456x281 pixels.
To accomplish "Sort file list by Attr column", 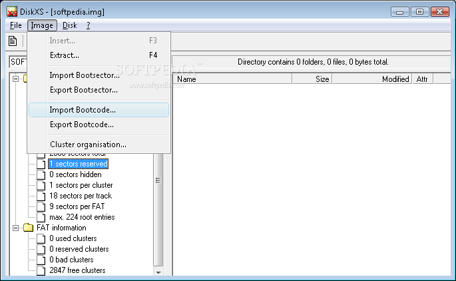I will [423, 79].
